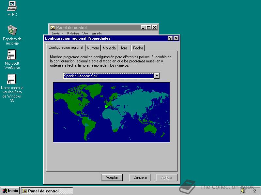Close the Panel de control window

click(x=155, y=28)
